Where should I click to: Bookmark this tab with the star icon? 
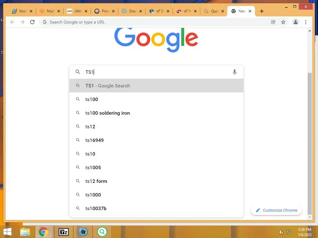click(283, 22)
